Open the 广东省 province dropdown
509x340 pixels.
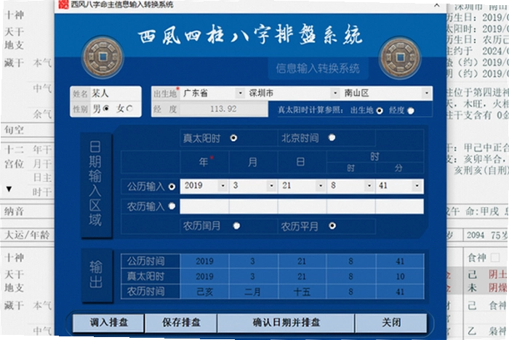click(x=240, y=94)
